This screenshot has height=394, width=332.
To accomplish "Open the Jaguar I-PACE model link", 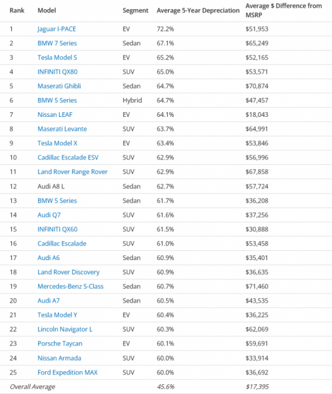I will point(57,29).
